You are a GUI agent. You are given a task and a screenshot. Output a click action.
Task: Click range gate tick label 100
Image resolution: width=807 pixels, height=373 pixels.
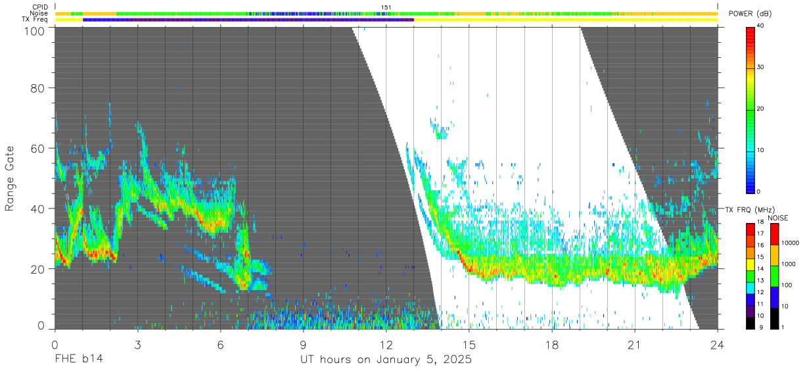coord(35,31)
